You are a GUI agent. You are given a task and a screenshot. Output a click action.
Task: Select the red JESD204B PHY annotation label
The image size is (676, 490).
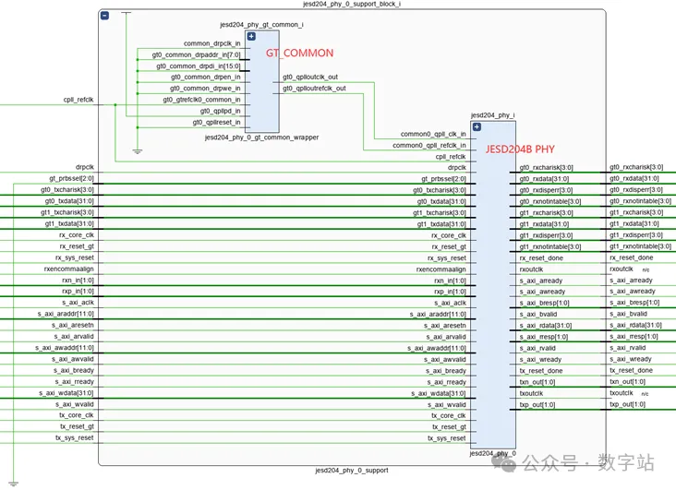pyautogui.click(x=521, y=148)
